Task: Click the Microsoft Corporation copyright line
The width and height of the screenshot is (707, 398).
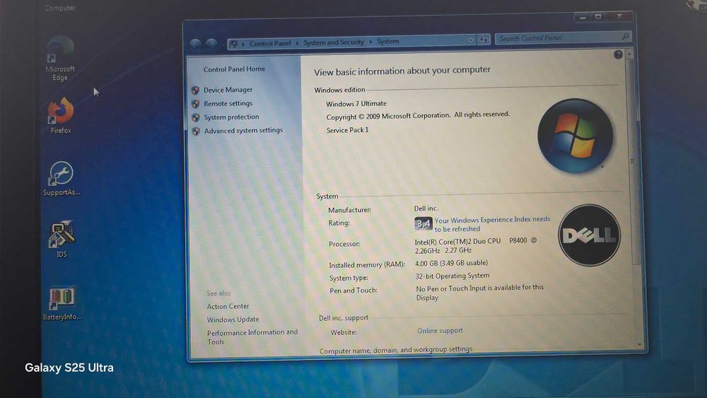Action: tap(418, 115)
